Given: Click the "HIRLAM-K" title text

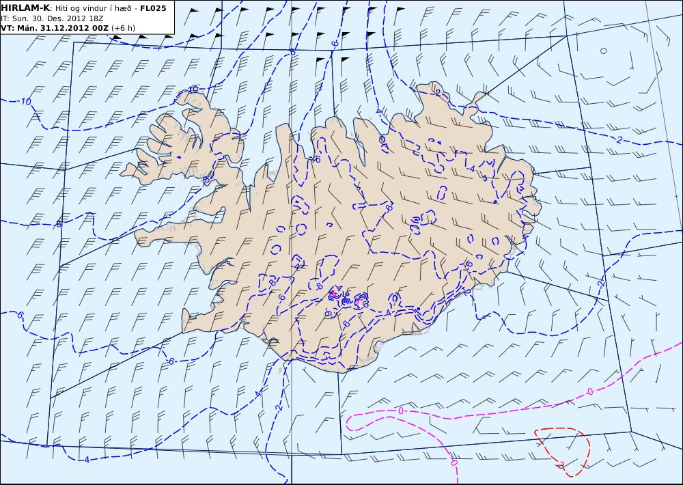Looking at the screenshot, I should pos(25,8).
